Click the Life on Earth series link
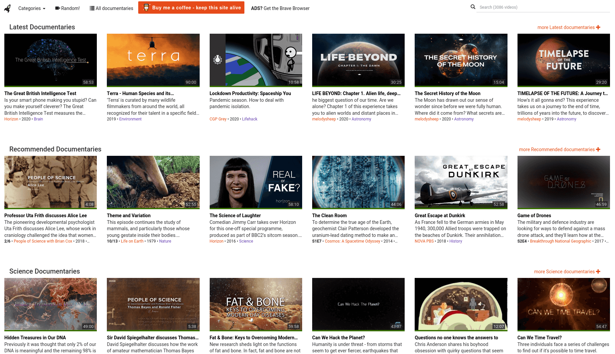615x354 pixels. [132, 241]
